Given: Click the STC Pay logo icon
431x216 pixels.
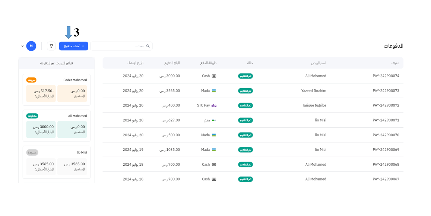Looking at the screenshot, I should tap(214, 106).
